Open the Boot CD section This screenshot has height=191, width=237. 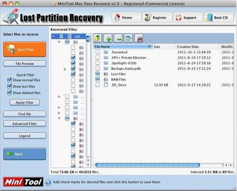pos(219,18)
